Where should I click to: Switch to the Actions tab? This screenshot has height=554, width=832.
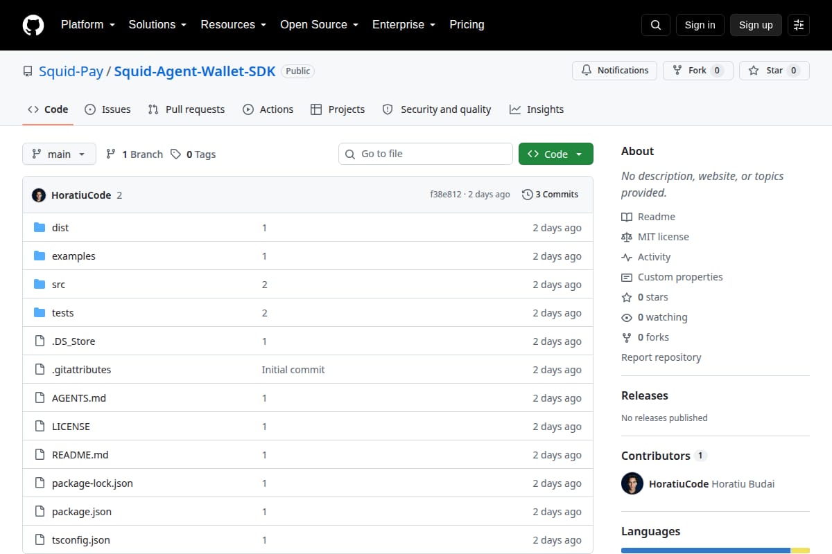[x=268, y=109]
